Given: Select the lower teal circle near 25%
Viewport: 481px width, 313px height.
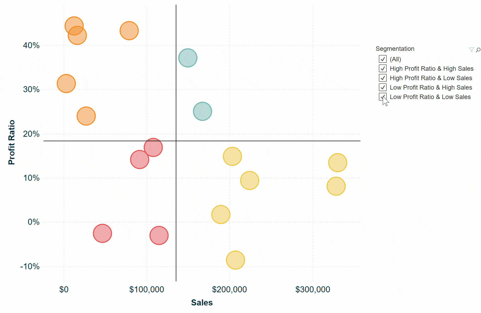Looking at the screenshot, I should (x=203, y=111).
